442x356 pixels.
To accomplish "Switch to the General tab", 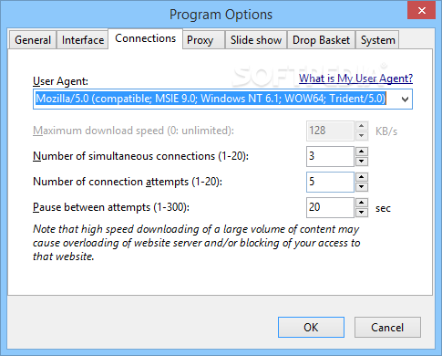I will point(33,40).
